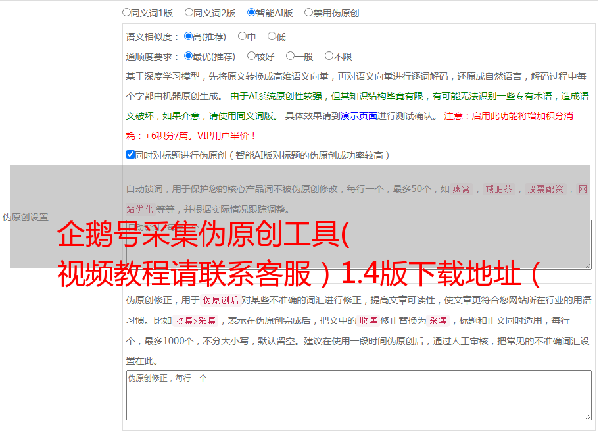Click the 伪原创设置 section label

(x=25, y=217)
